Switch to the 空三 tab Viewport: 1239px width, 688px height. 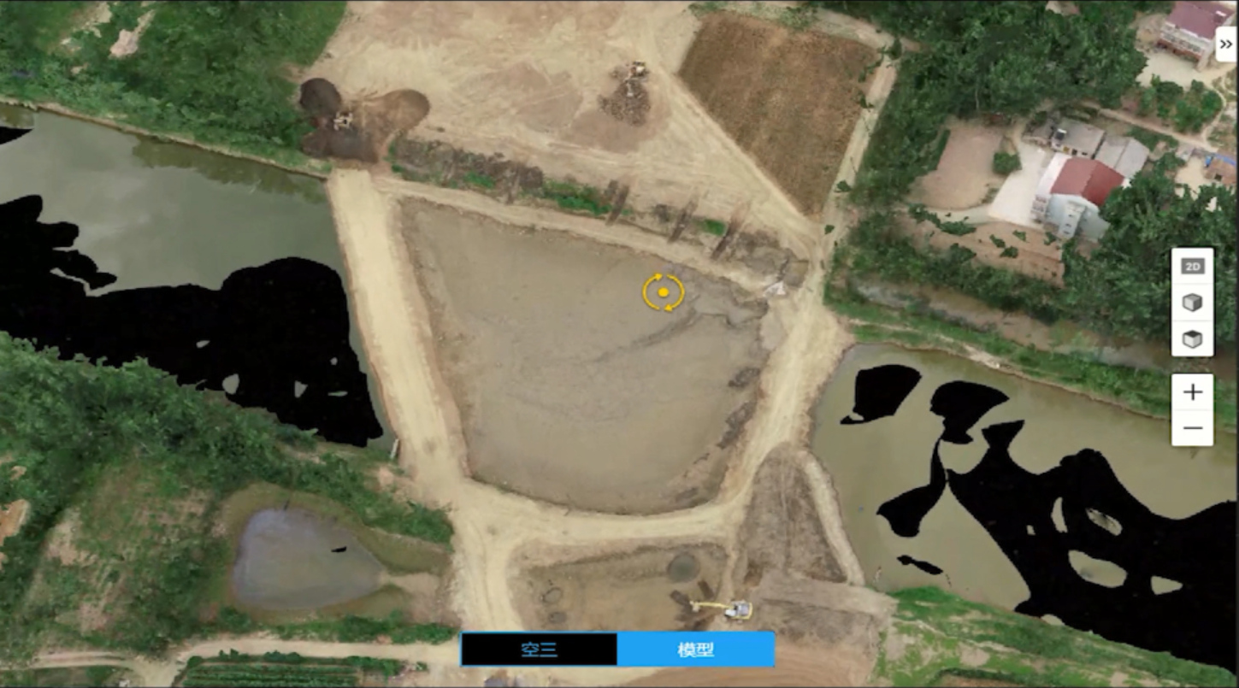[539, 650]
